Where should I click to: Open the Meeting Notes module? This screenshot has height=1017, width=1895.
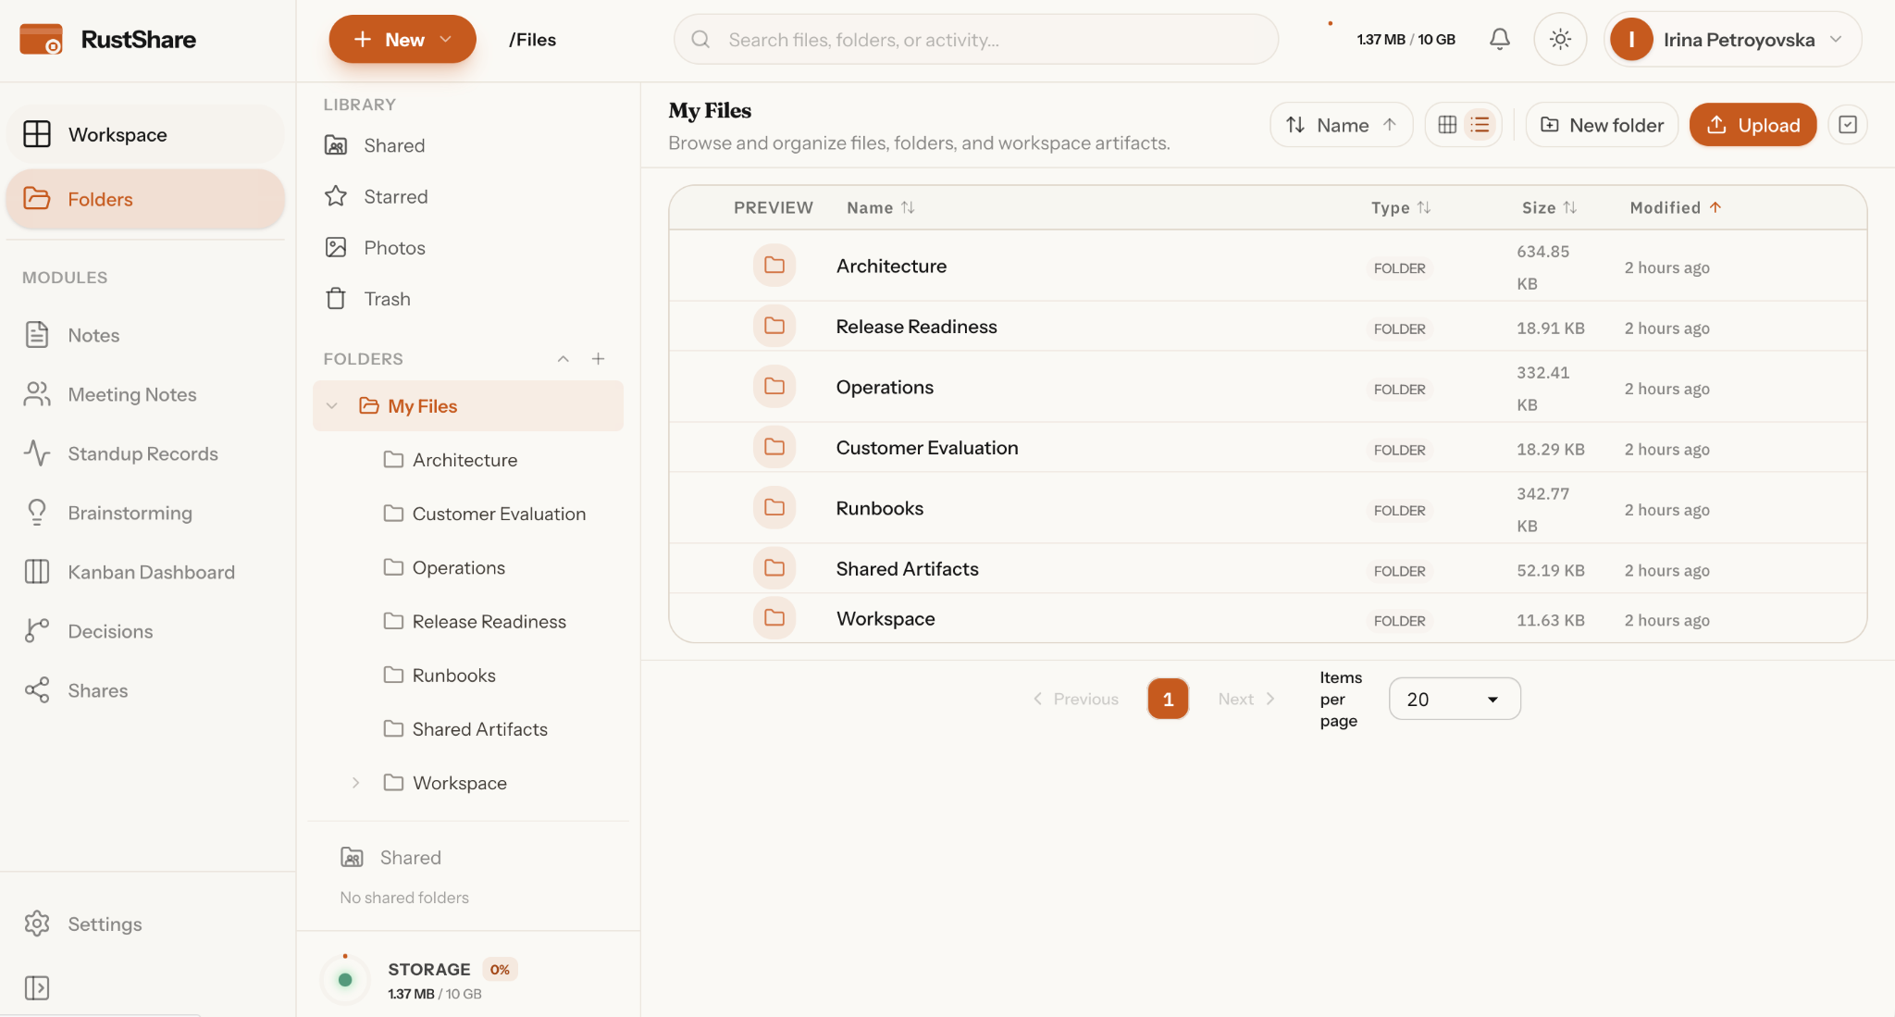coord(145,394)
